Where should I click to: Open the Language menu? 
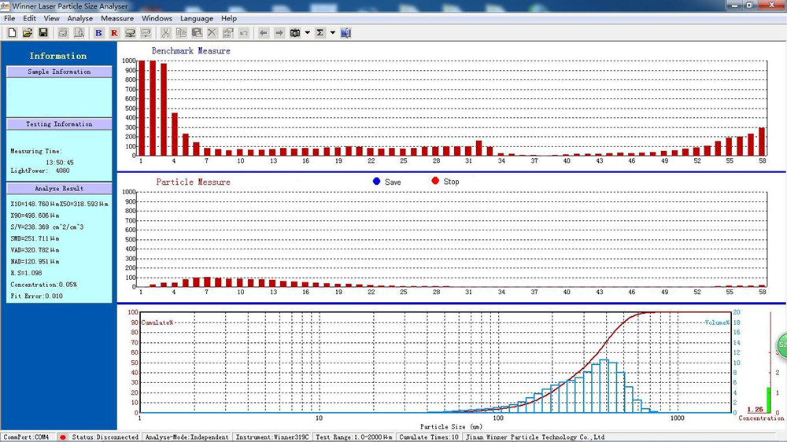click(197, 18)
